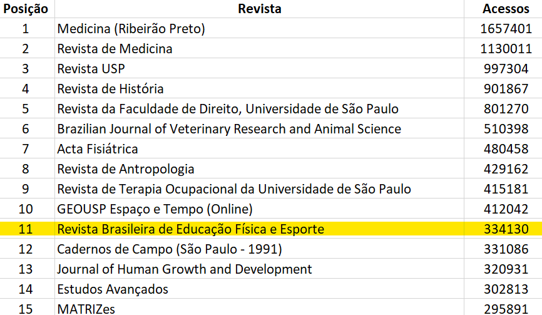Select the Brazilian Journal of Veterinary Research cell

(259, 128)
